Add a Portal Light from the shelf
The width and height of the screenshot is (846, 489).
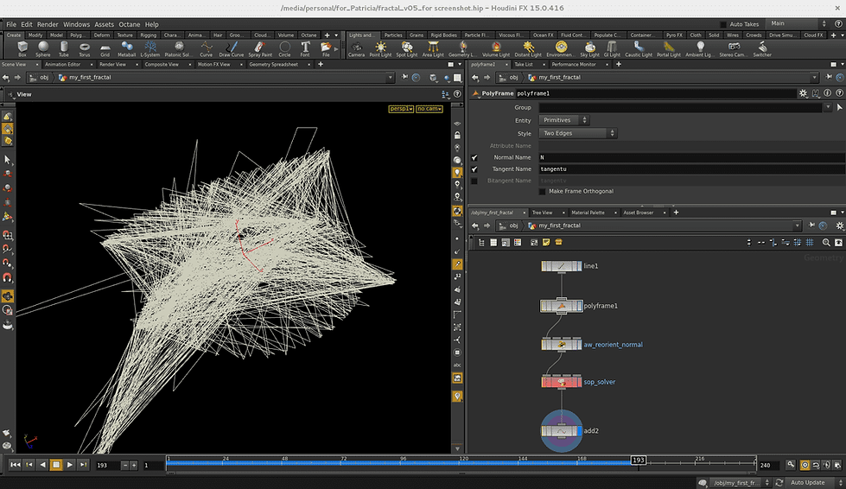(x=669, y=49)
